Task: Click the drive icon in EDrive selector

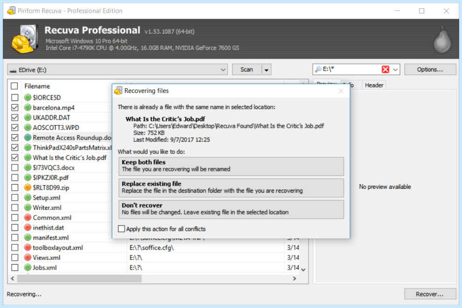Action: coord(13,71)
